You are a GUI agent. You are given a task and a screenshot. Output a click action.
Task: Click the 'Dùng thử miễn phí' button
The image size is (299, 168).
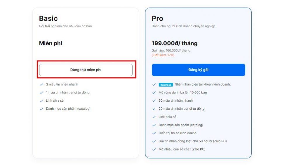(86, 70)
